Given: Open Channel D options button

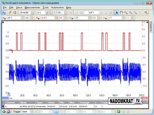Looking at the screenshot, I should [105, 18].
